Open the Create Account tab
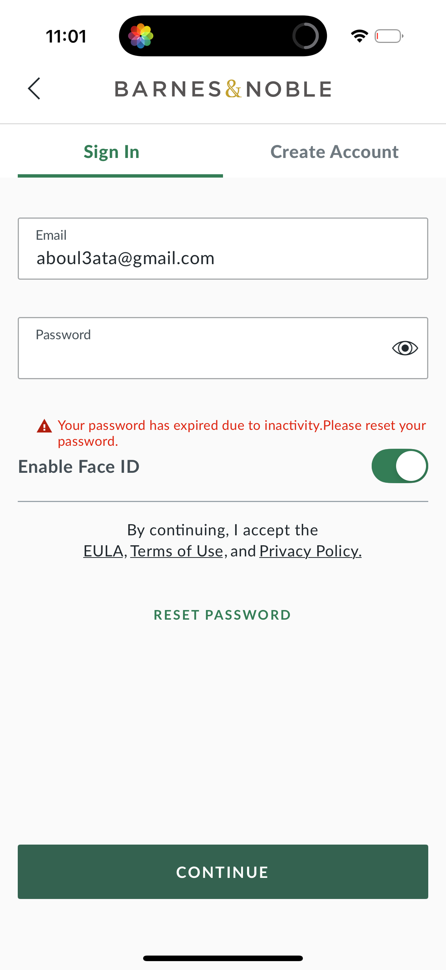 tap(334, 152)
